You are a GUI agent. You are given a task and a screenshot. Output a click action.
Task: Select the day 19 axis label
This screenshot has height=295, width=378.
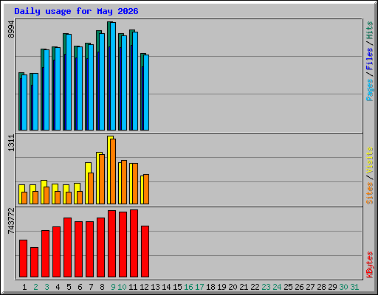click(221, 287)
